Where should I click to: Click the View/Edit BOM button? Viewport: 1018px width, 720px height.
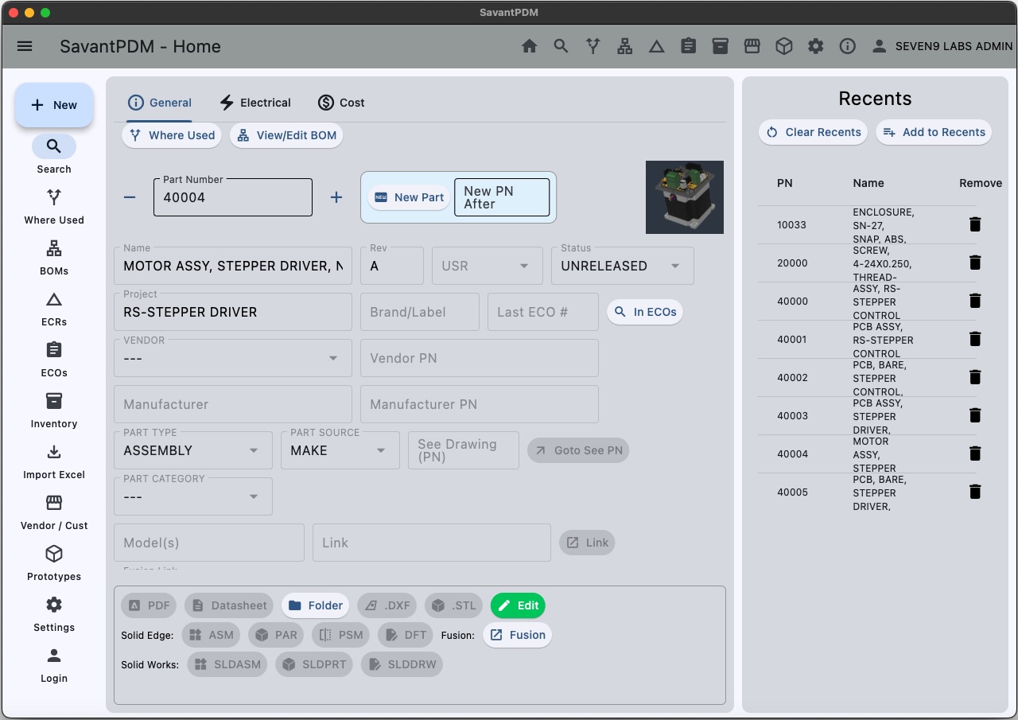point(287,135)
